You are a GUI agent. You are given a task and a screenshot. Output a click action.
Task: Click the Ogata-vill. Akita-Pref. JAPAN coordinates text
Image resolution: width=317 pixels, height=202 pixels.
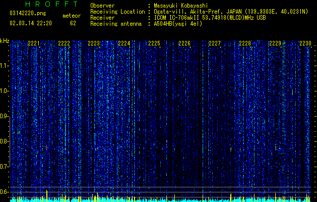coord(231,12)
